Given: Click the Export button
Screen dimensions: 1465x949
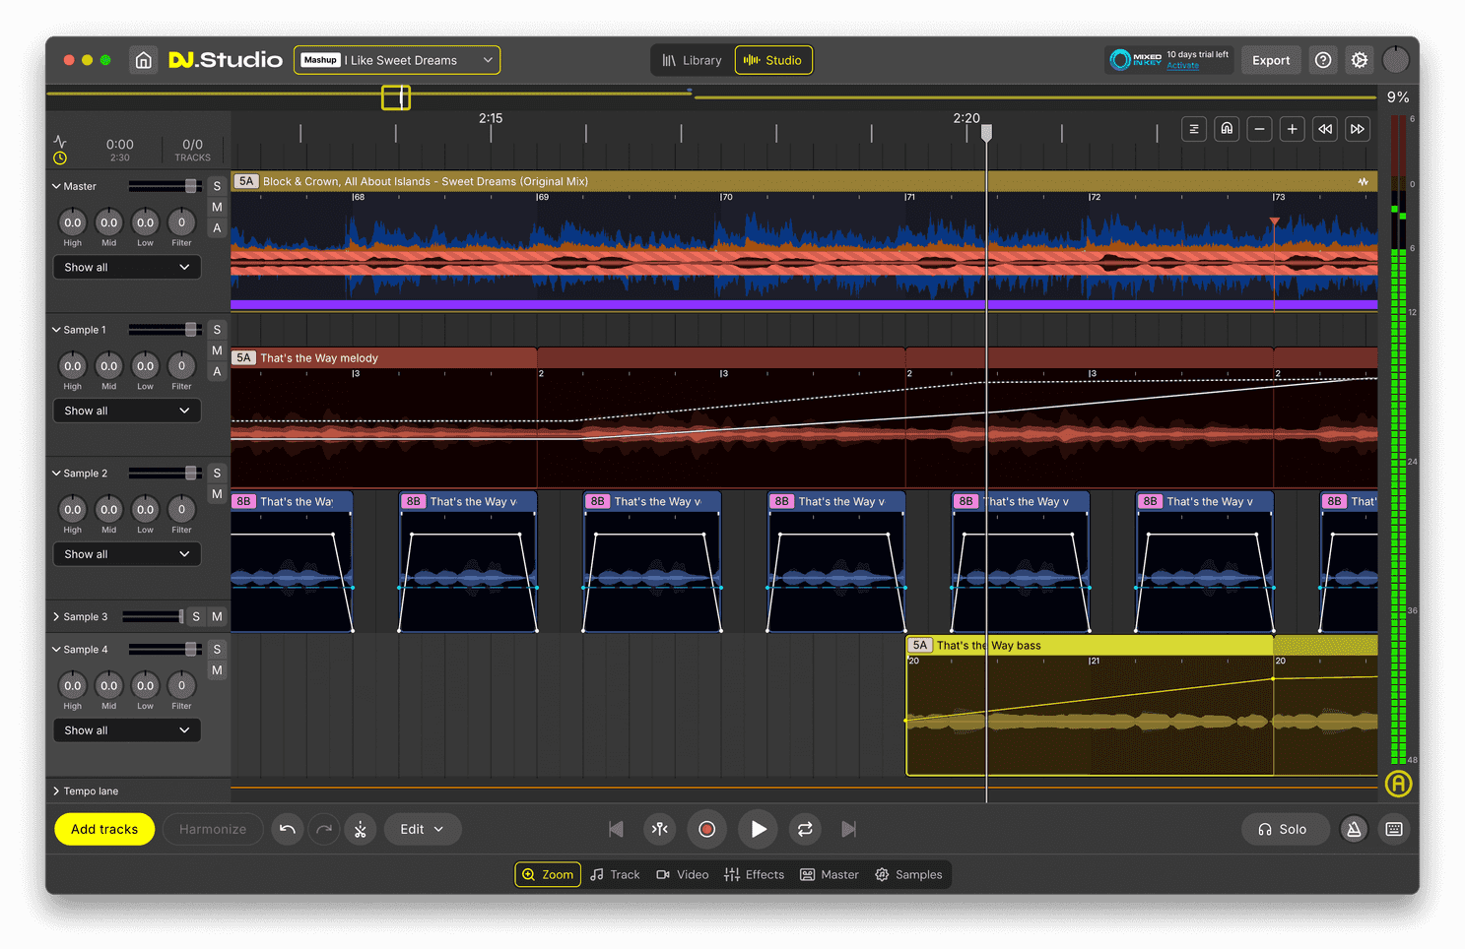Looking at the screenshot, I should pyautogui.click(x=1271, y=60).
